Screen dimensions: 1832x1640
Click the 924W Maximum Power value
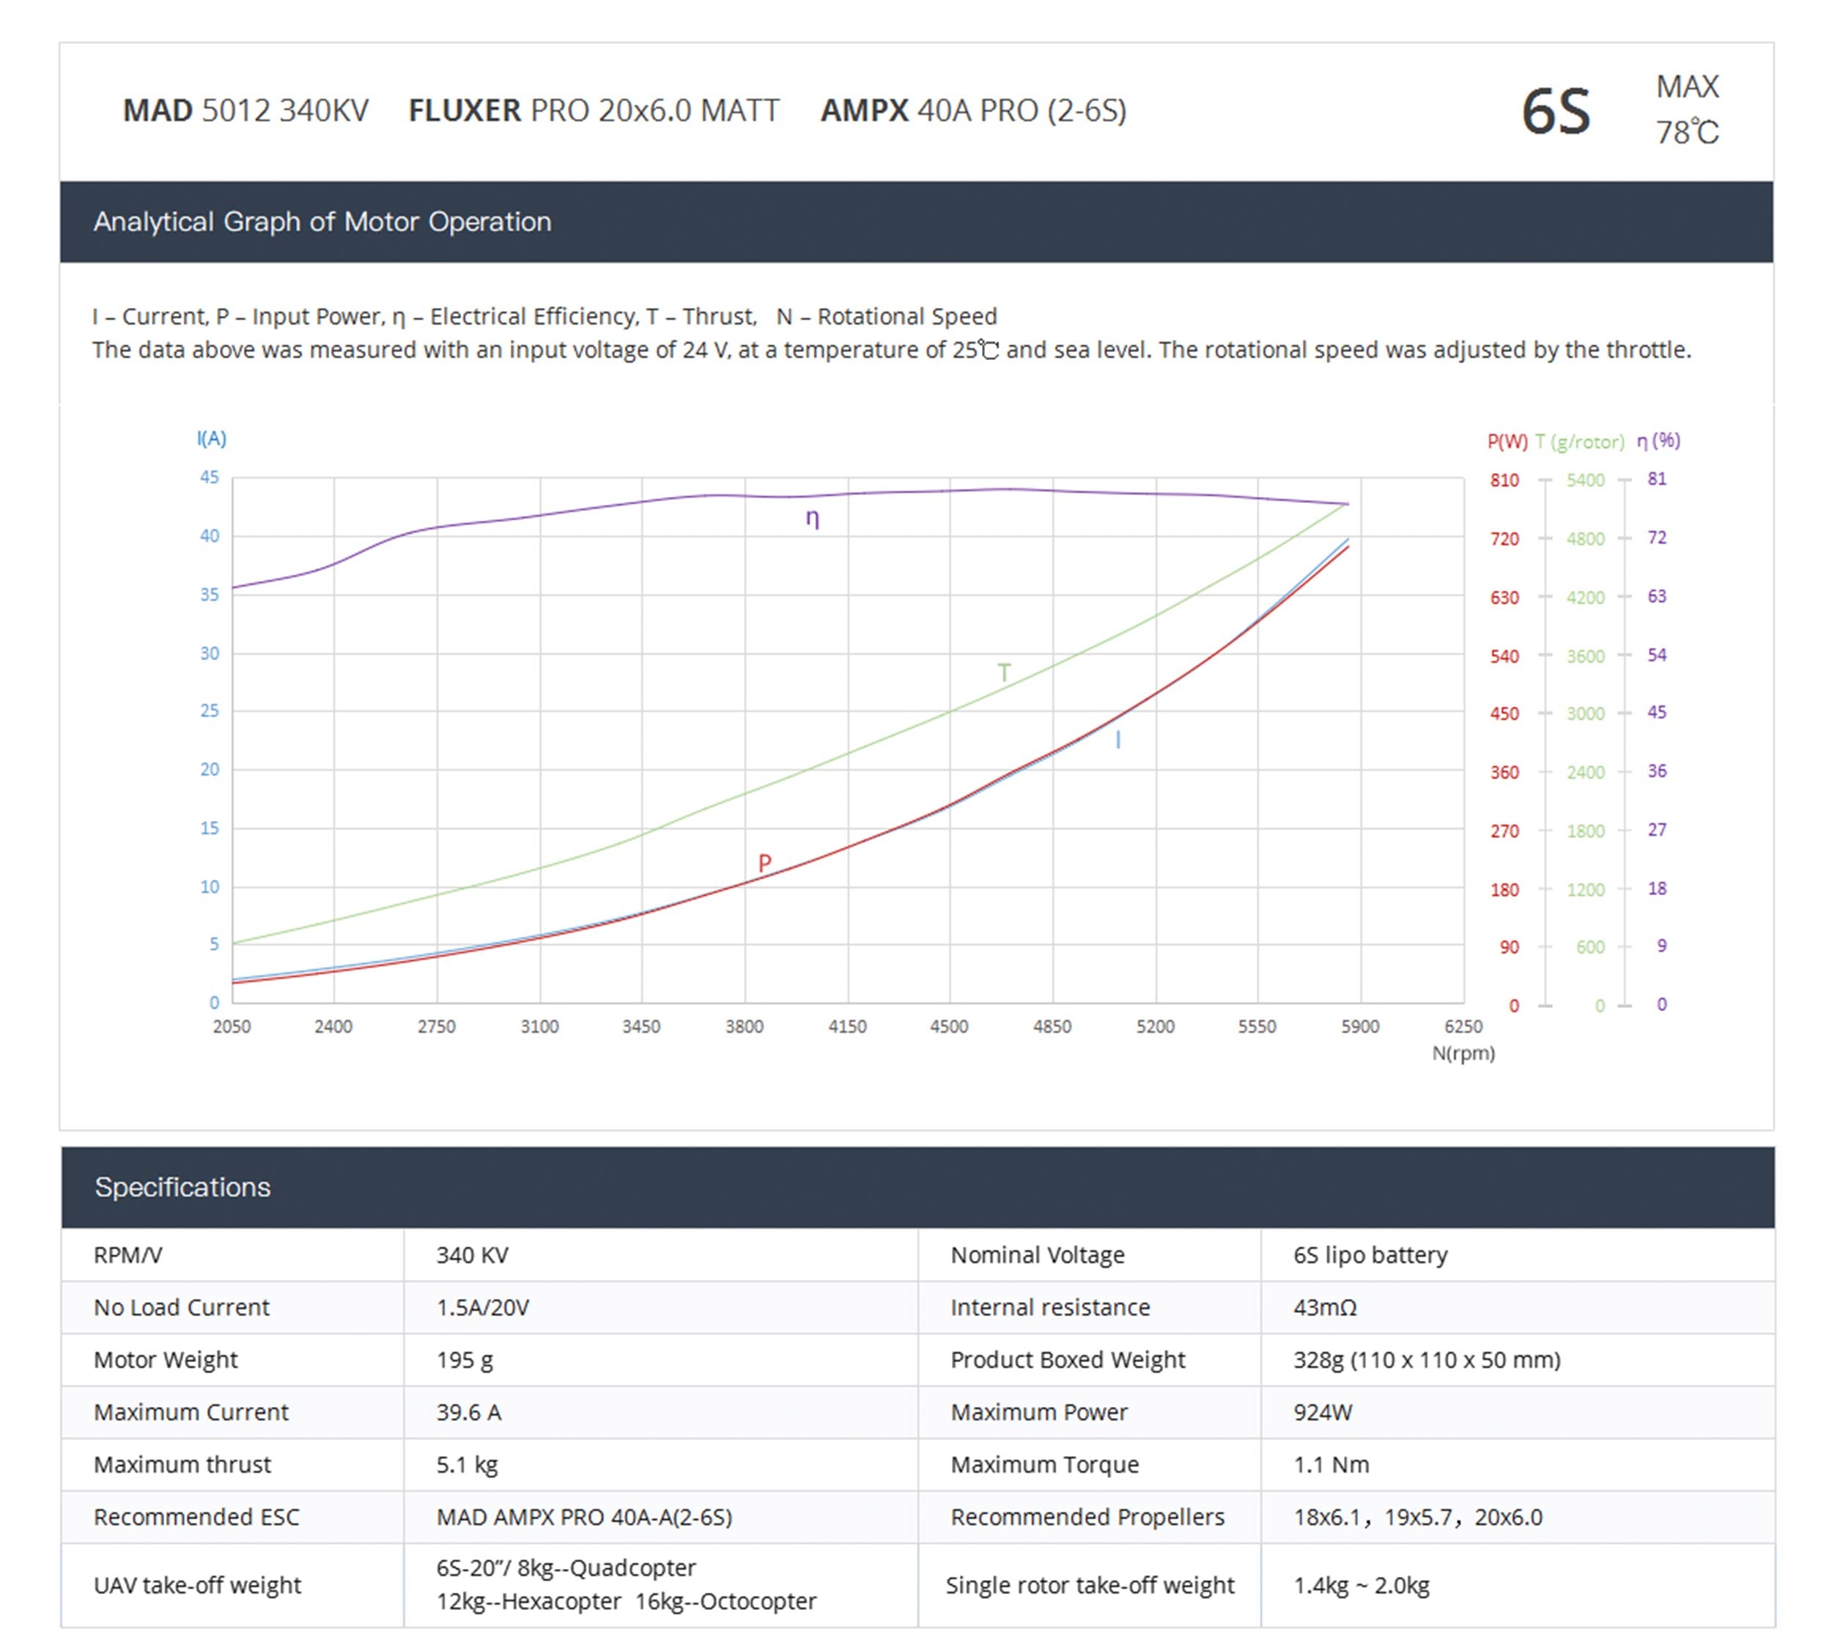point(1322,1412)
